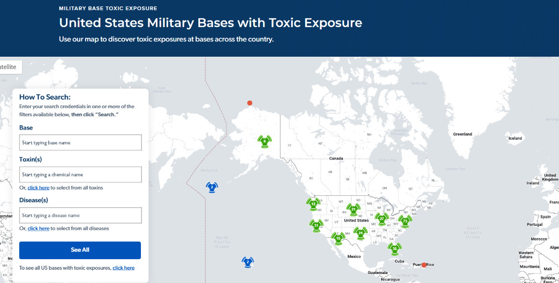The image size is (559, 283).
Task: Click the red dot marker on Alaska's north coast
Action: pos(249,103)
